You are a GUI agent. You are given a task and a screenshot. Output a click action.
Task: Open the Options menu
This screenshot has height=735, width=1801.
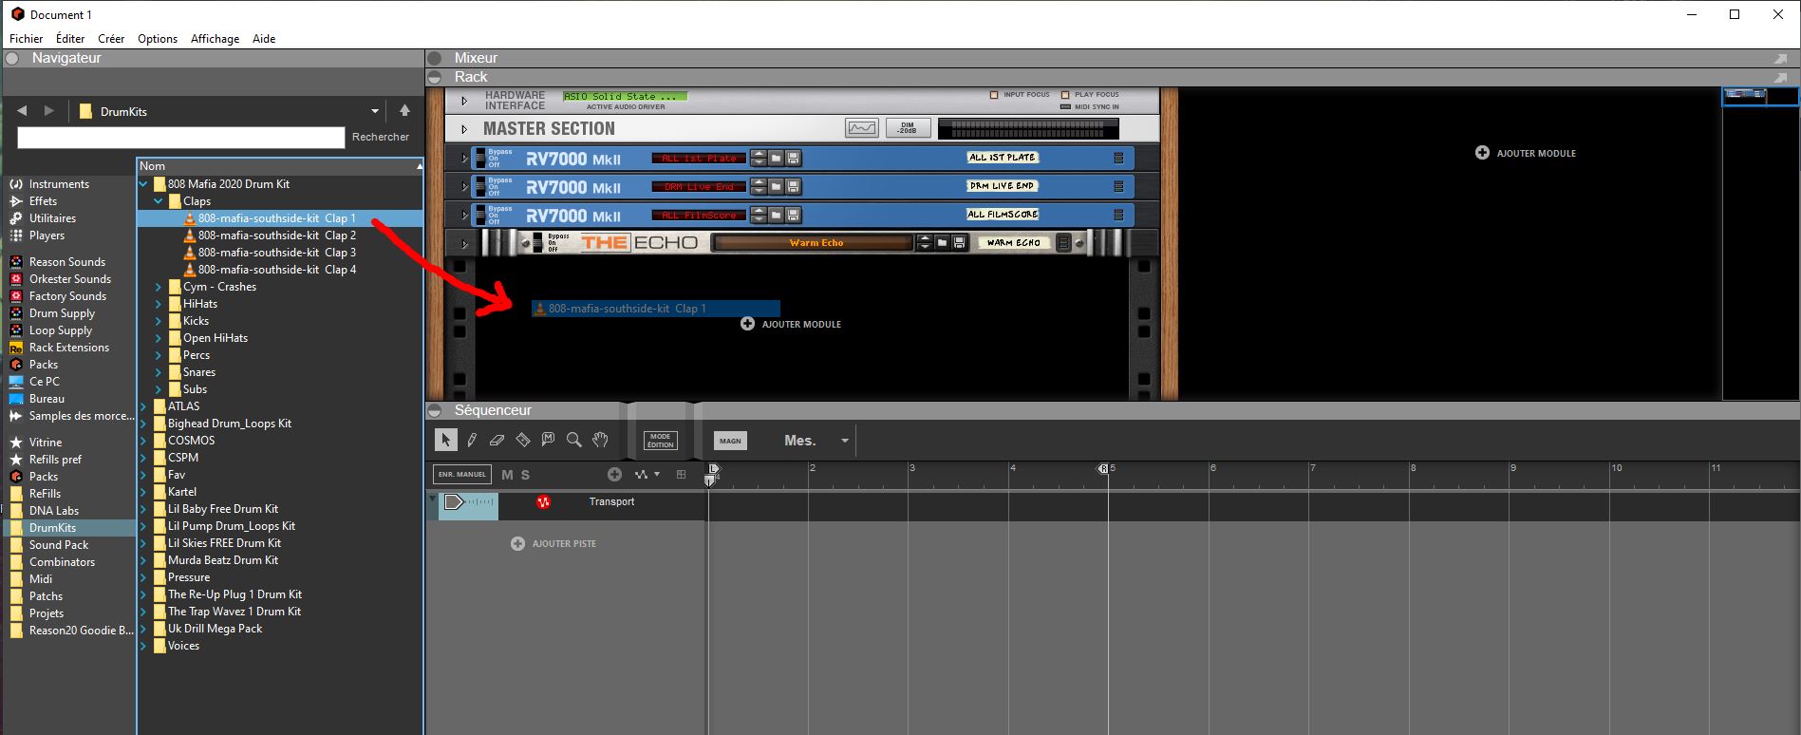[x=158, y=39]
